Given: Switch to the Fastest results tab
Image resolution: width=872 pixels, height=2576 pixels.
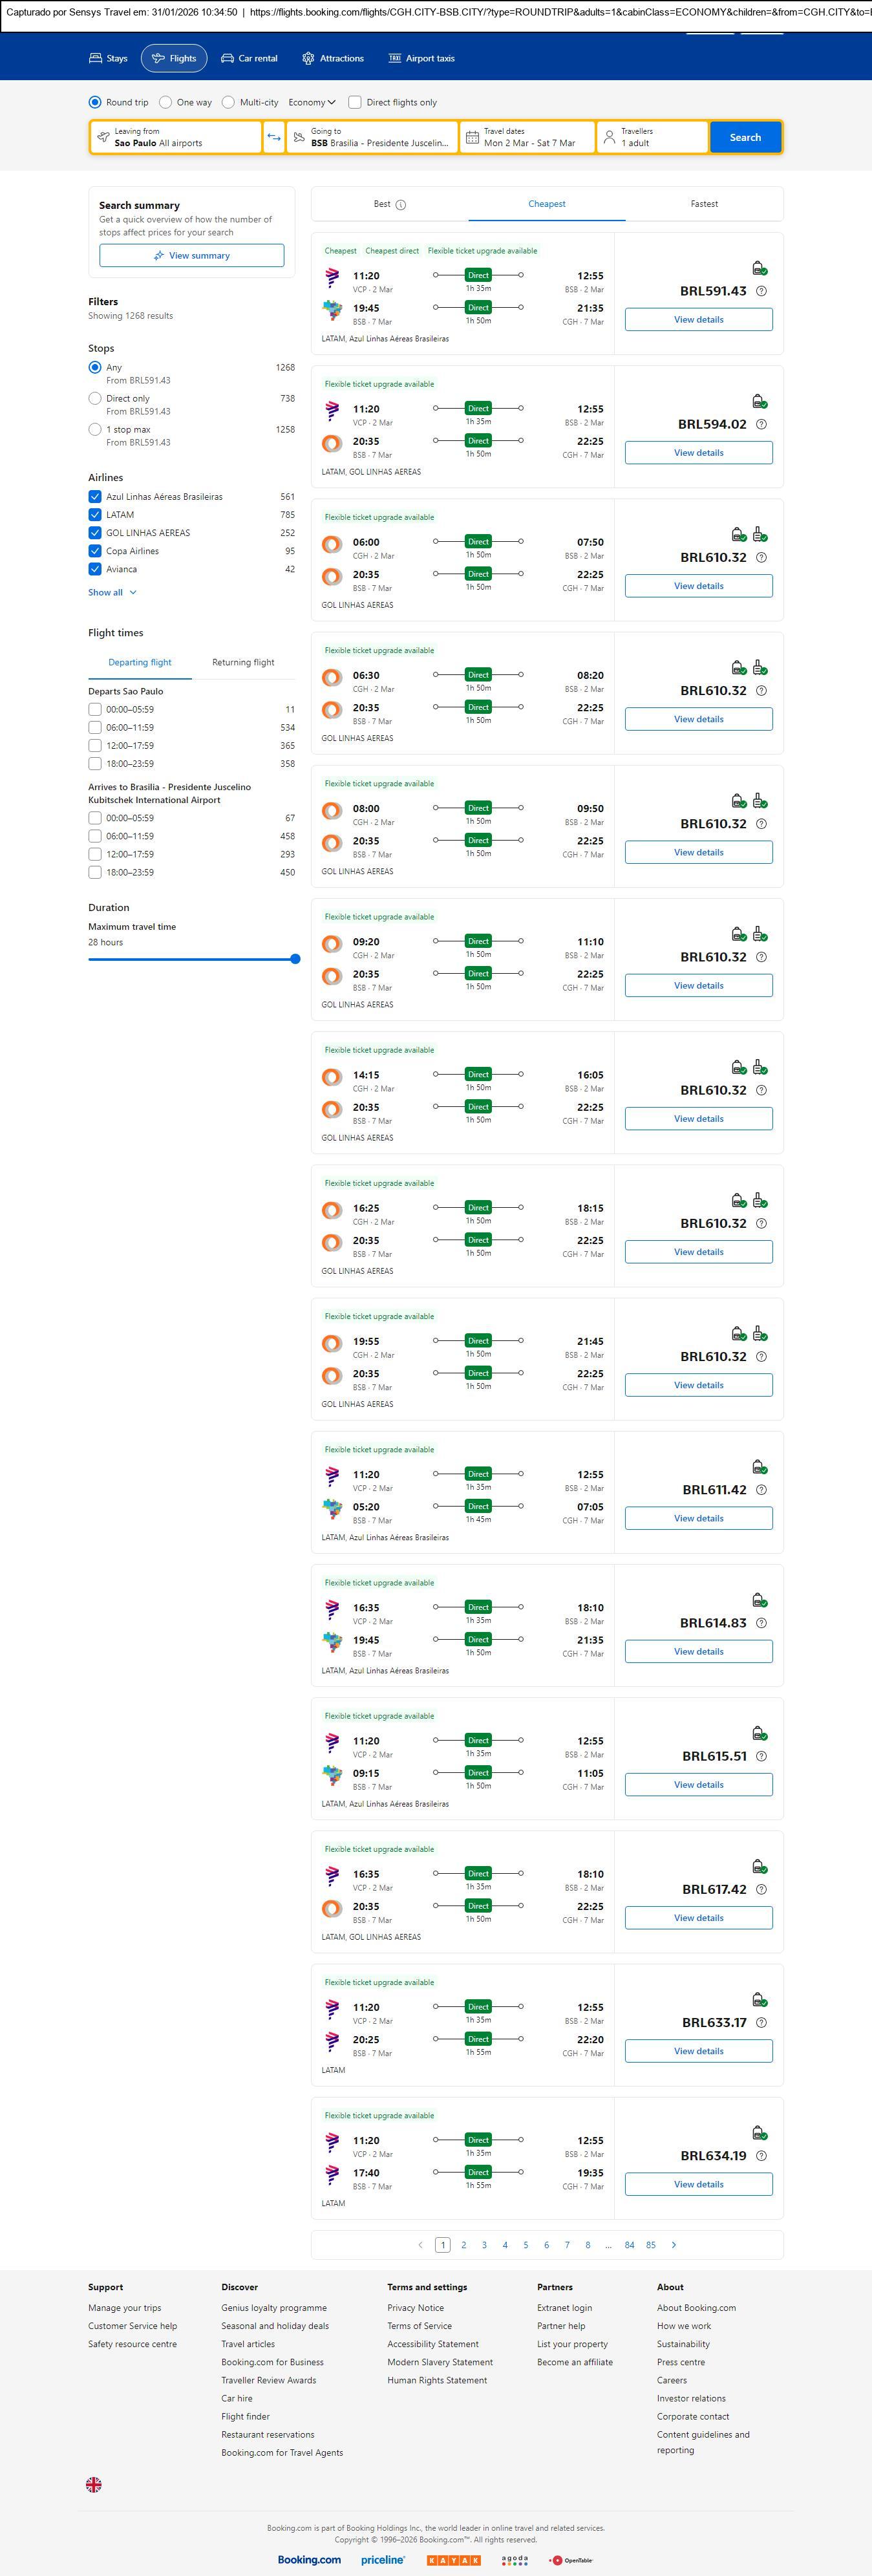Looking at the screenshot, I should pyautogui.click(x=704, y=204).
